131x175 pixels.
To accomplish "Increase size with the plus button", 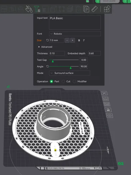I will click(x=72, y=40).
